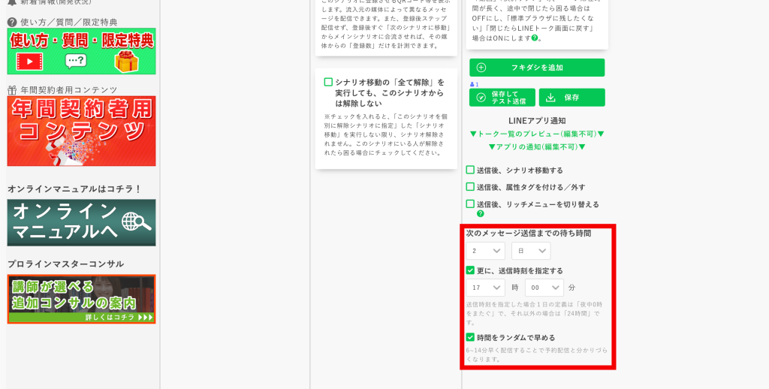Click the 次のメッセージ送信までの待ち時間 label
769x389 pixels.
[x=528, y=233]
